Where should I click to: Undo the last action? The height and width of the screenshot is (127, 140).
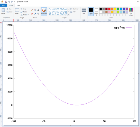pos(9,2)
